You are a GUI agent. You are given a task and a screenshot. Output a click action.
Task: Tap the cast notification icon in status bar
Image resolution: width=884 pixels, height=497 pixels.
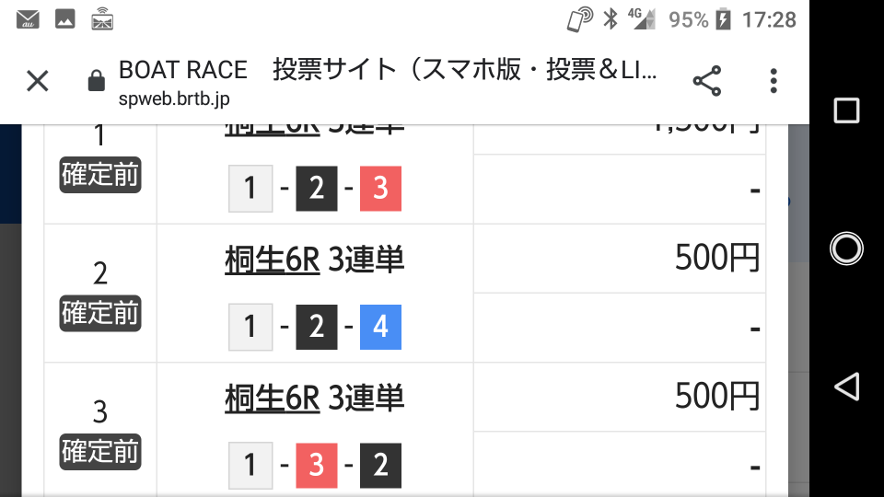point(102,18)
